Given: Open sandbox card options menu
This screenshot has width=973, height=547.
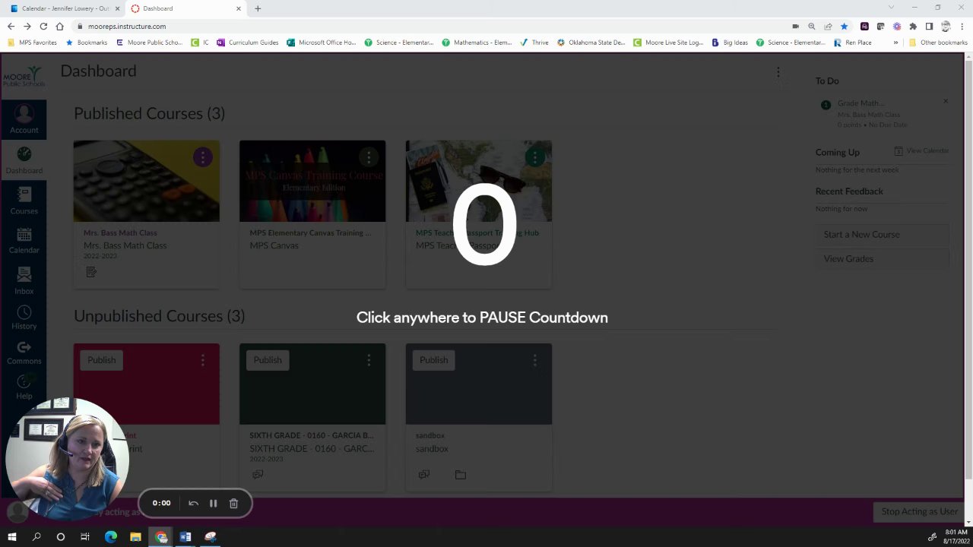Looking at the screenshot, I should tap(534, 360).
